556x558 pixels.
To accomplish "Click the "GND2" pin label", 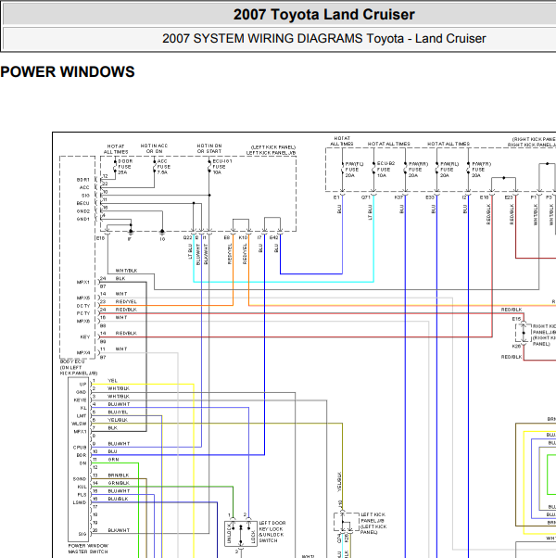I will coord(82,211).
